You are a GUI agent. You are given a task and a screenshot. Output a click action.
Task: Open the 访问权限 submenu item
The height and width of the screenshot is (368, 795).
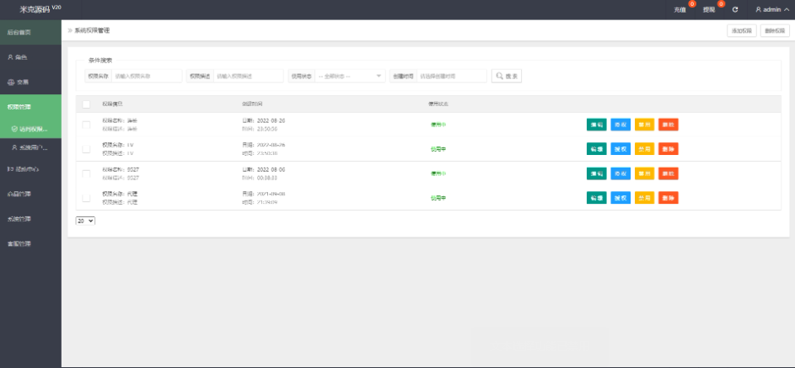tap(30, 129)
